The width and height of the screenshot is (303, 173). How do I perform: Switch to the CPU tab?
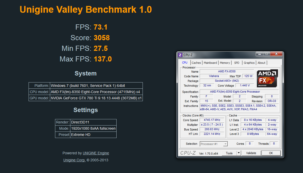(x=185, y=63)
